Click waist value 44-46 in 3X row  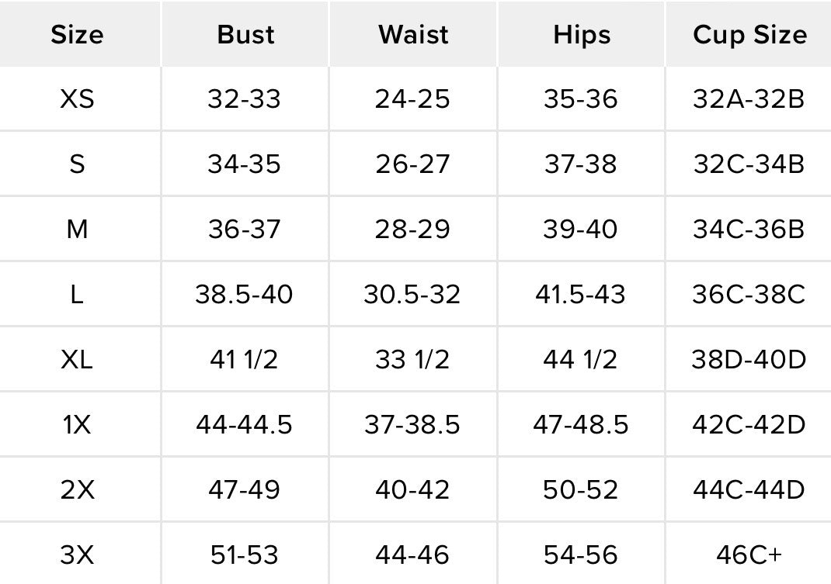tap(412, 555)
